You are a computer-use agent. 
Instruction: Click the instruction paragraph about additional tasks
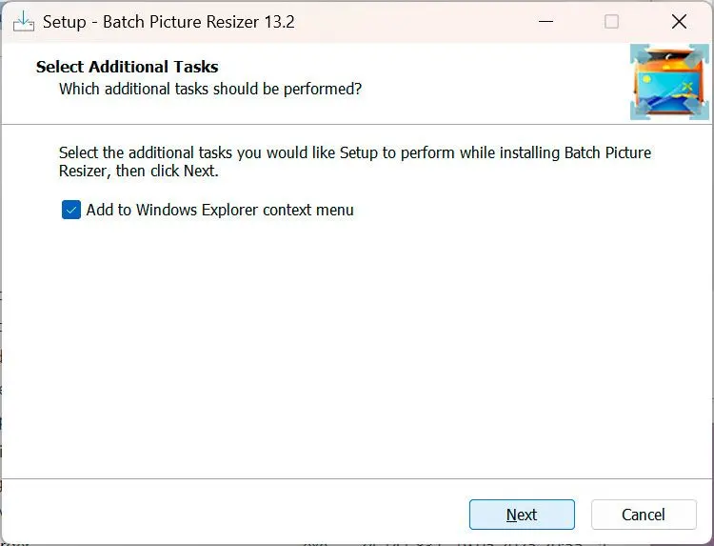(355, 161)
